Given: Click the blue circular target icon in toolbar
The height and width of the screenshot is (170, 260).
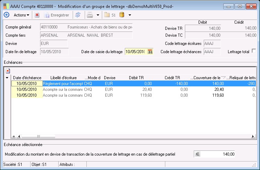Looking at the screenshot, I should 7,15.
